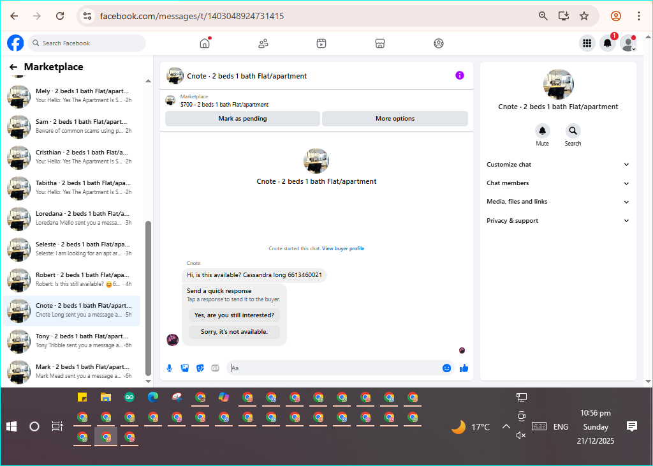Viewport: 653px width, 466px height.
Task: Open Windows Task View icon
Action: click(57, 426)
